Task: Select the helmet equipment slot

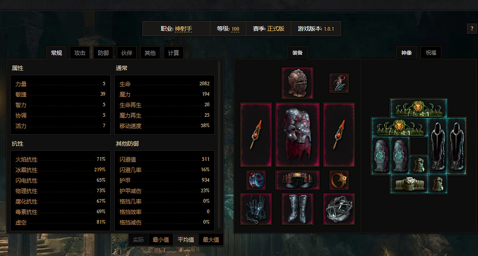Action: pos(297,83)
